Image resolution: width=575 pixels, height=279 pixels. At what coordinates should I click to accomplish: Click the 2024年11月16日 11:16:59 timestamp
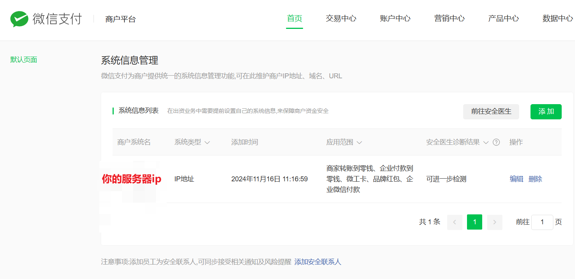pyautogui.click(x=270, y=179)
